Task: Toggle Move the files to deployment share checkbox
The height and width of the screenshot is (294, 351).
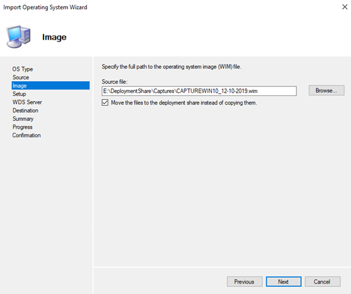Action: coord(105,103)
